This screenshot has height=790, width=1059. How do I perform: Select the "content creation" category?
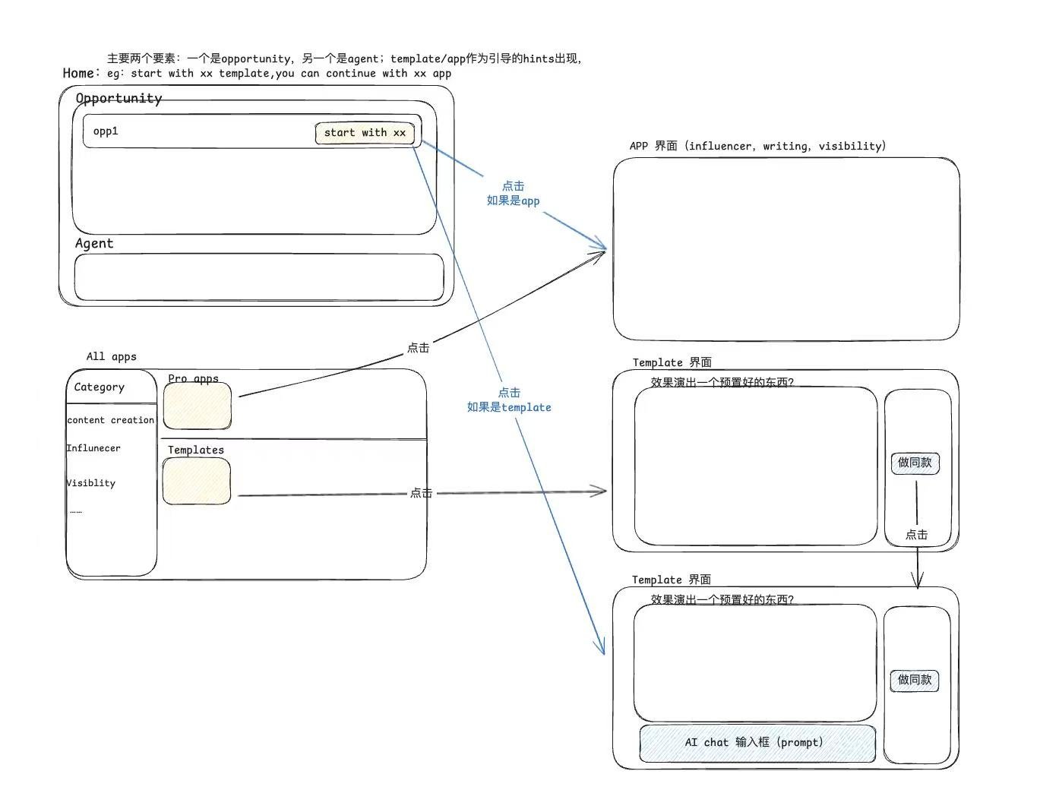111,420
